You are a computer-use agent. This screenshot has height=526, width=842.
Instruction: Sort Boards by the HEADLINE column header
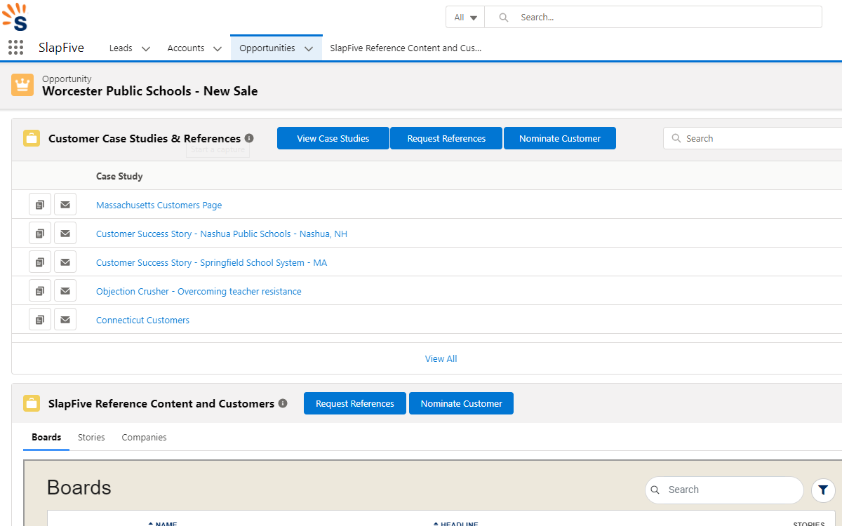click(x=455, y=523)
